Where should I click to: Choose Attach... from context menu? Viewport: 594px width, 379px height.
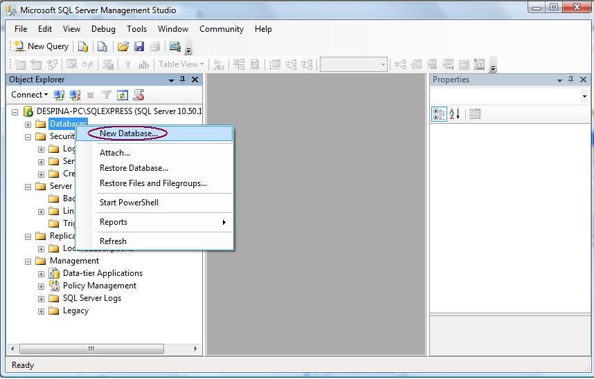click(x=155, y=153)
